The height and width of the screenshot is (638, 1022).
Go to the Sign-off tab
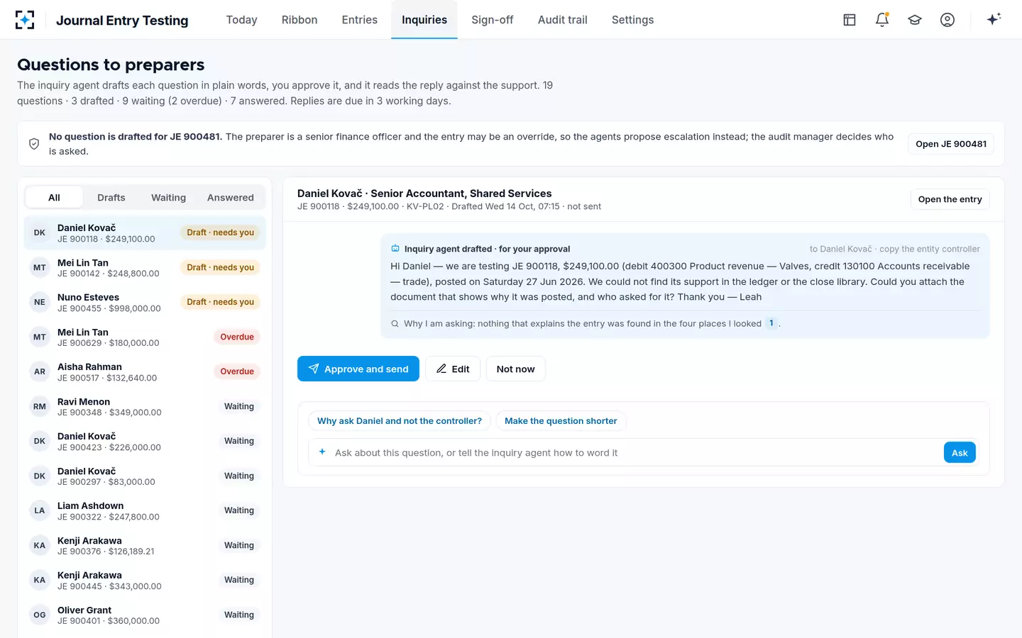click(493, 20)
